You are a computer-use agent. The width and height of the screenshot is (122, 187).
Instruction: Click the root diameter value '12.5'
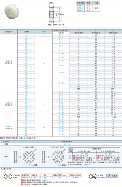tap(113, 35)
